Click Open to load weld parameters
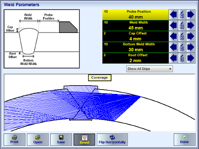 tap(38, 140)
